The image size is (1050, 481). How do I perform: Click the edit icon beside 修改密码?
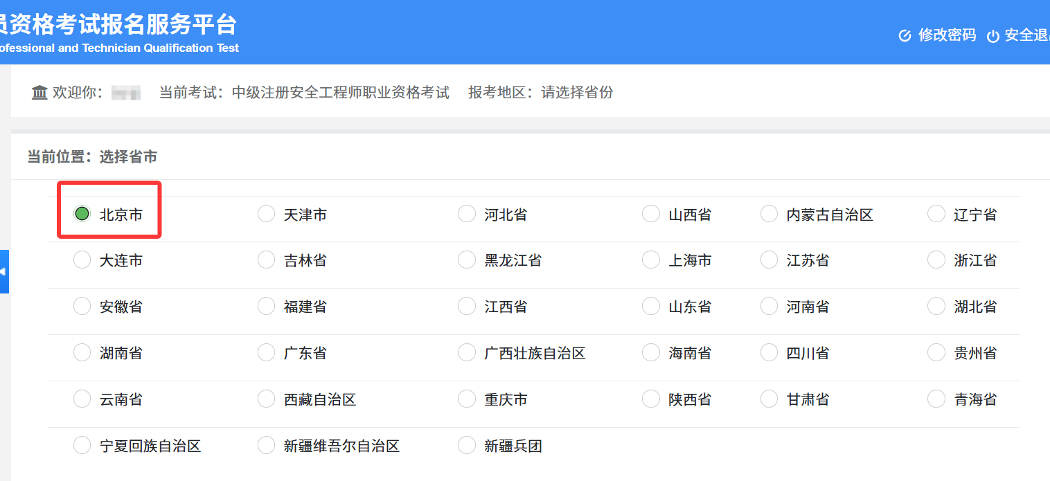(904, 35)
